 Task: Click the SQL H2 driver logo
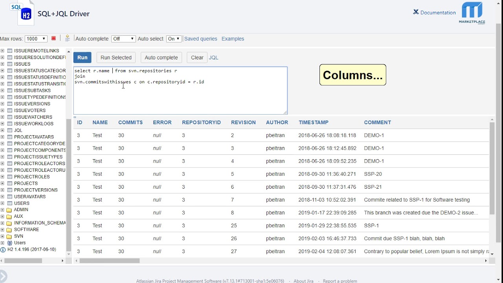(22, 14)
